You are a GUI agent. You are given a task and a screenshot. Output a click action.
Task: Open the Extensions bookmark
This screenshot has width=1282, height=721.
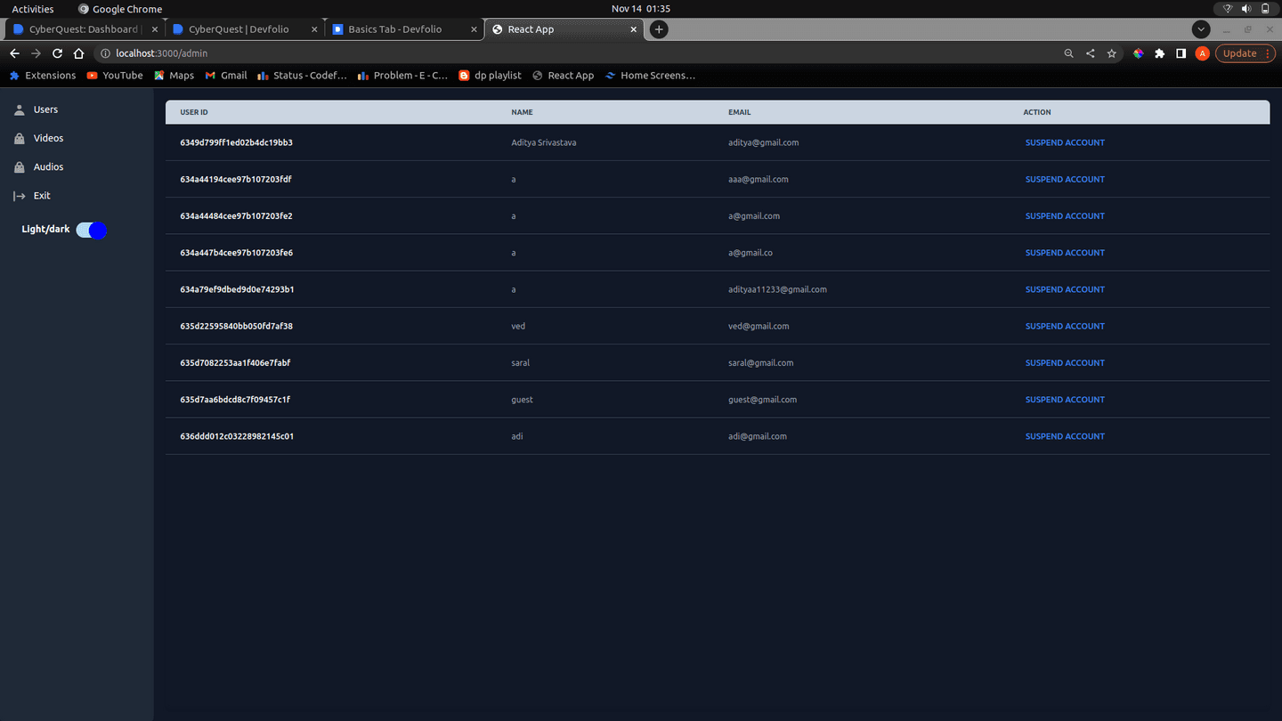(x=42, y=76)
